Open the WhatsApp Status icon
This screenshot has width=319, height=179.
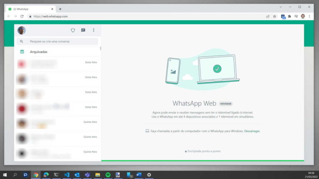tap(73, 30)
